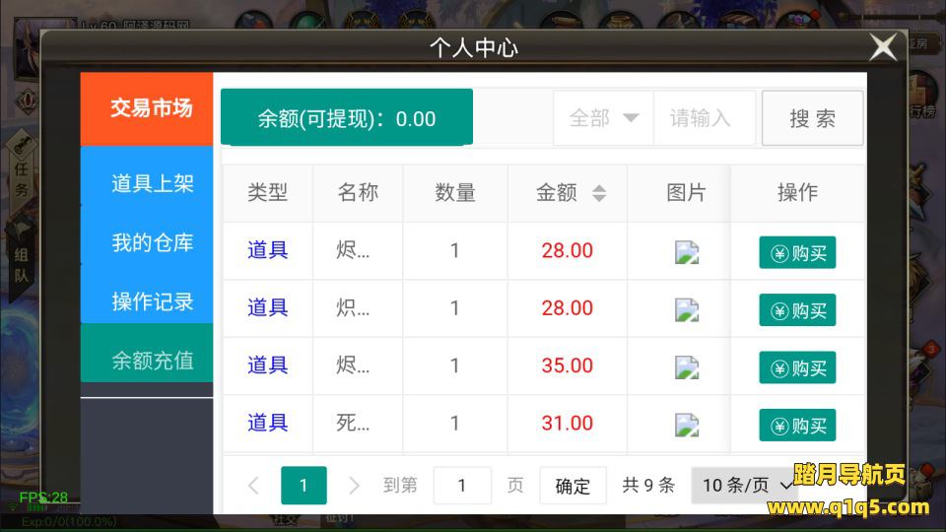The image size is (946, 532).
Task: Close the 个人中心 dialog with X
Action: 883,47
